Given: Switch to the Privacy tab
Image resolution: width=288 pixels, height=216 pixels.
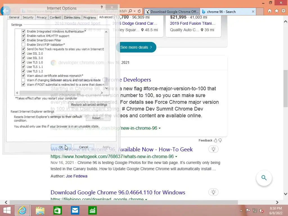Looking at the screenshot, I should tap(42, 17).
